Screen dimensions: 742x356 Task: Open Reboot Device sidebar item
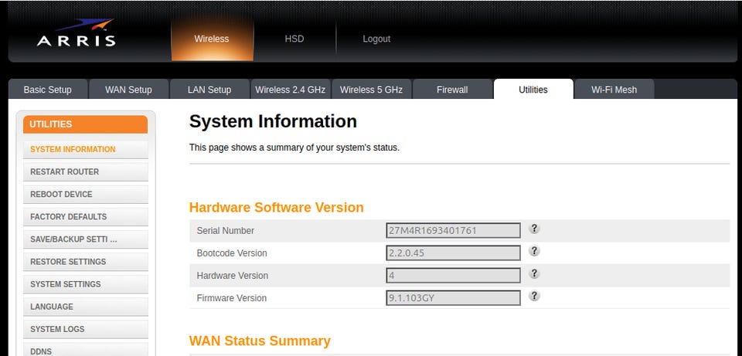[x=86, y=195]
